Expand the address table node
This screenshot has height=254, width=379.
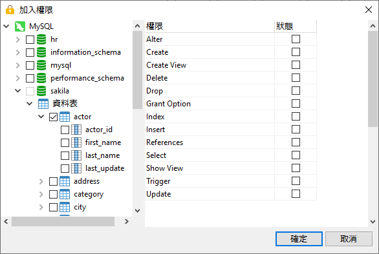pos(41,181)
